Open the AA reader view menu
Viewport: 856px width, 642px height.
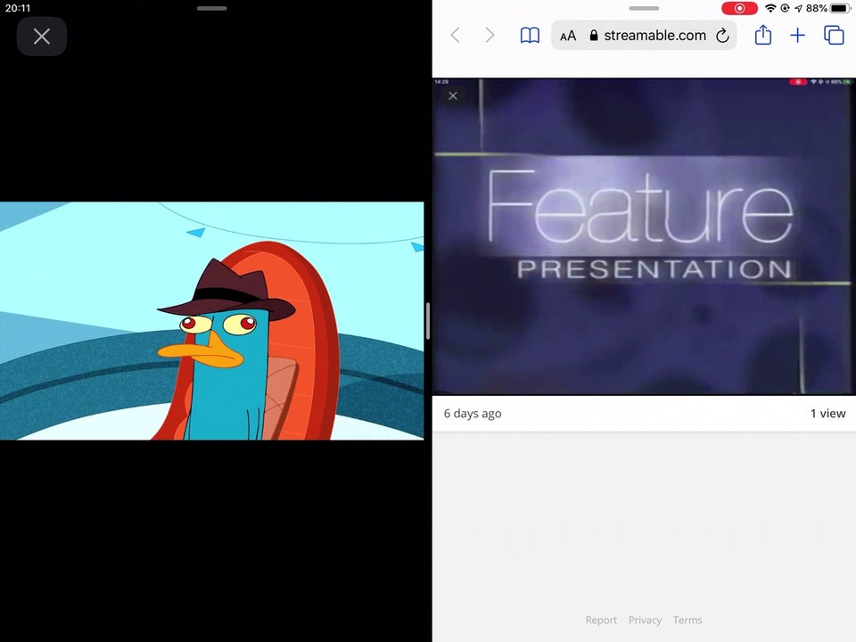pyautogui.click(x=568, y=36)
